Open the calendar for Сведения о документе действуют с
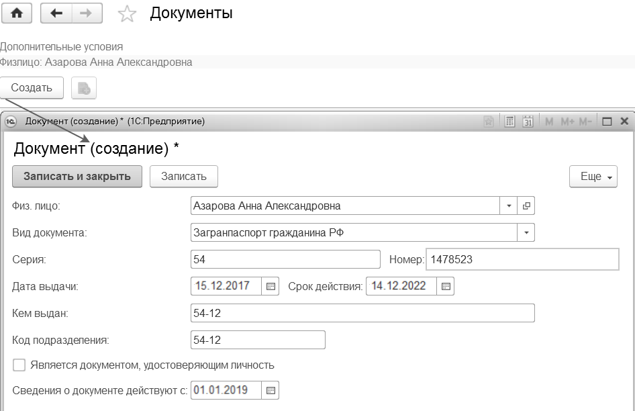Image resolution: width=635 pixels, height=411 pixels. point(271,390)
